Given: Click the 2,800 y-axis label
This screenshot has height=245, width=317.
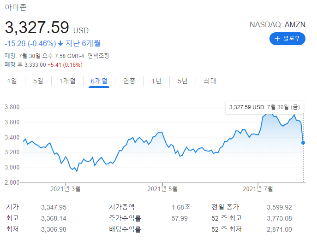Looking at the screenshot, I should (x=12, y=182).
